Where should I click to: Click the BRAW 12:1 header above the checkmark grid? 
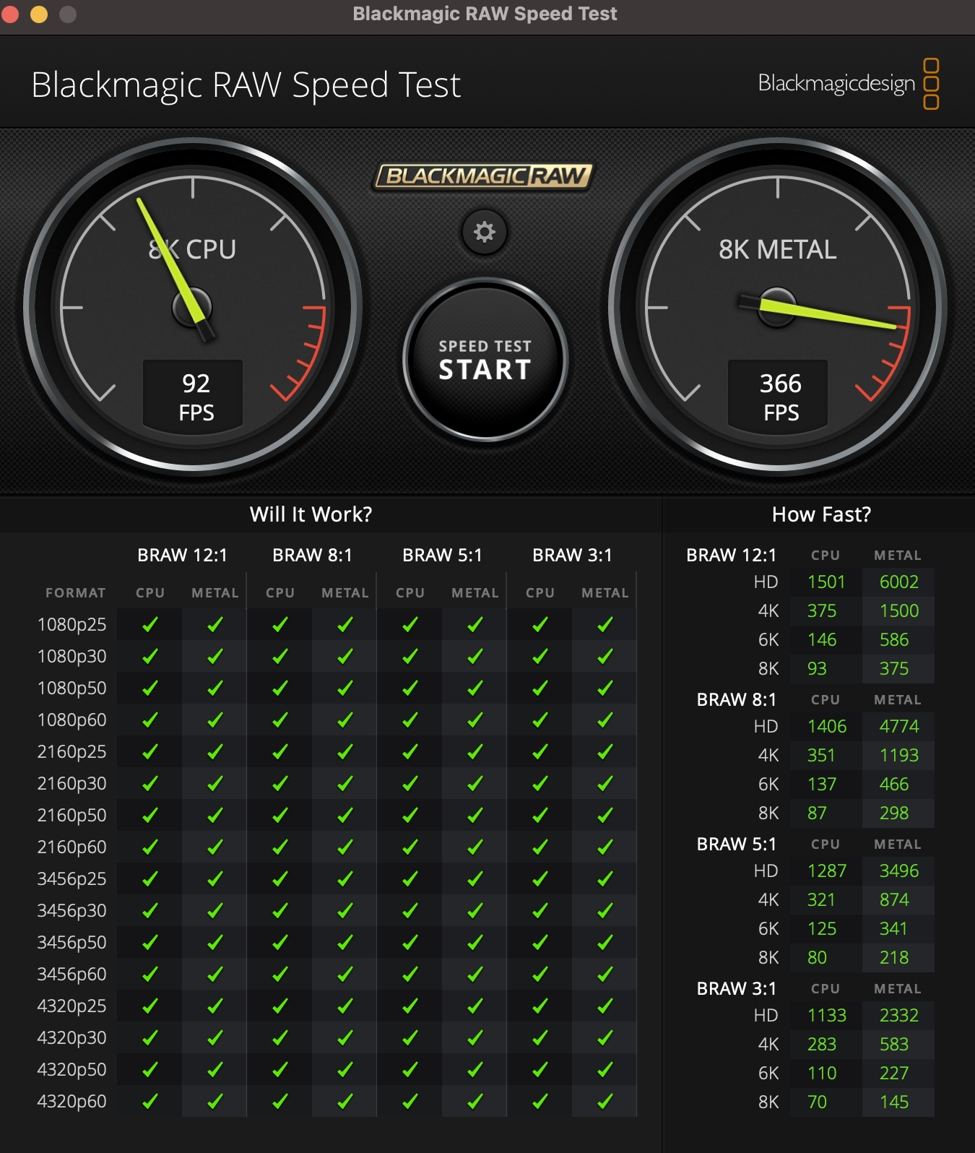pos(183,556)
